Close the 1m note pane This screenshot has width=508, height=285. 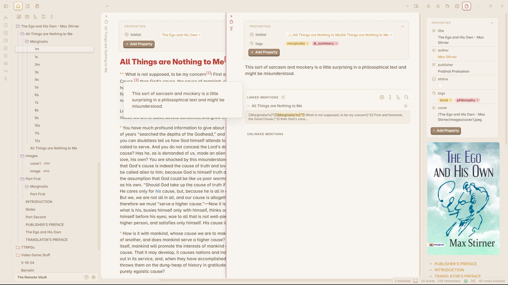(231, 16)
